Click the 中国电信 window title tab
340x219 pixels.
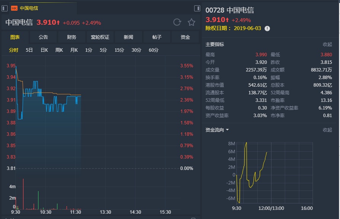[x=29, y=8]
